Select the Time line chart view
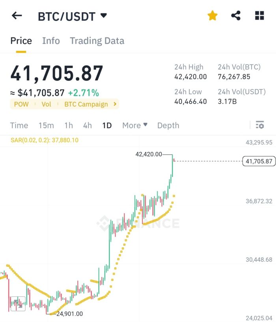This screenshot has width=276, height=322. pos(19,125)
